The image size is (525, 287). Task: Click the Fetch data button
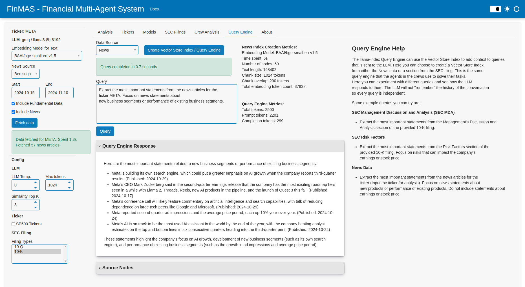25,123
